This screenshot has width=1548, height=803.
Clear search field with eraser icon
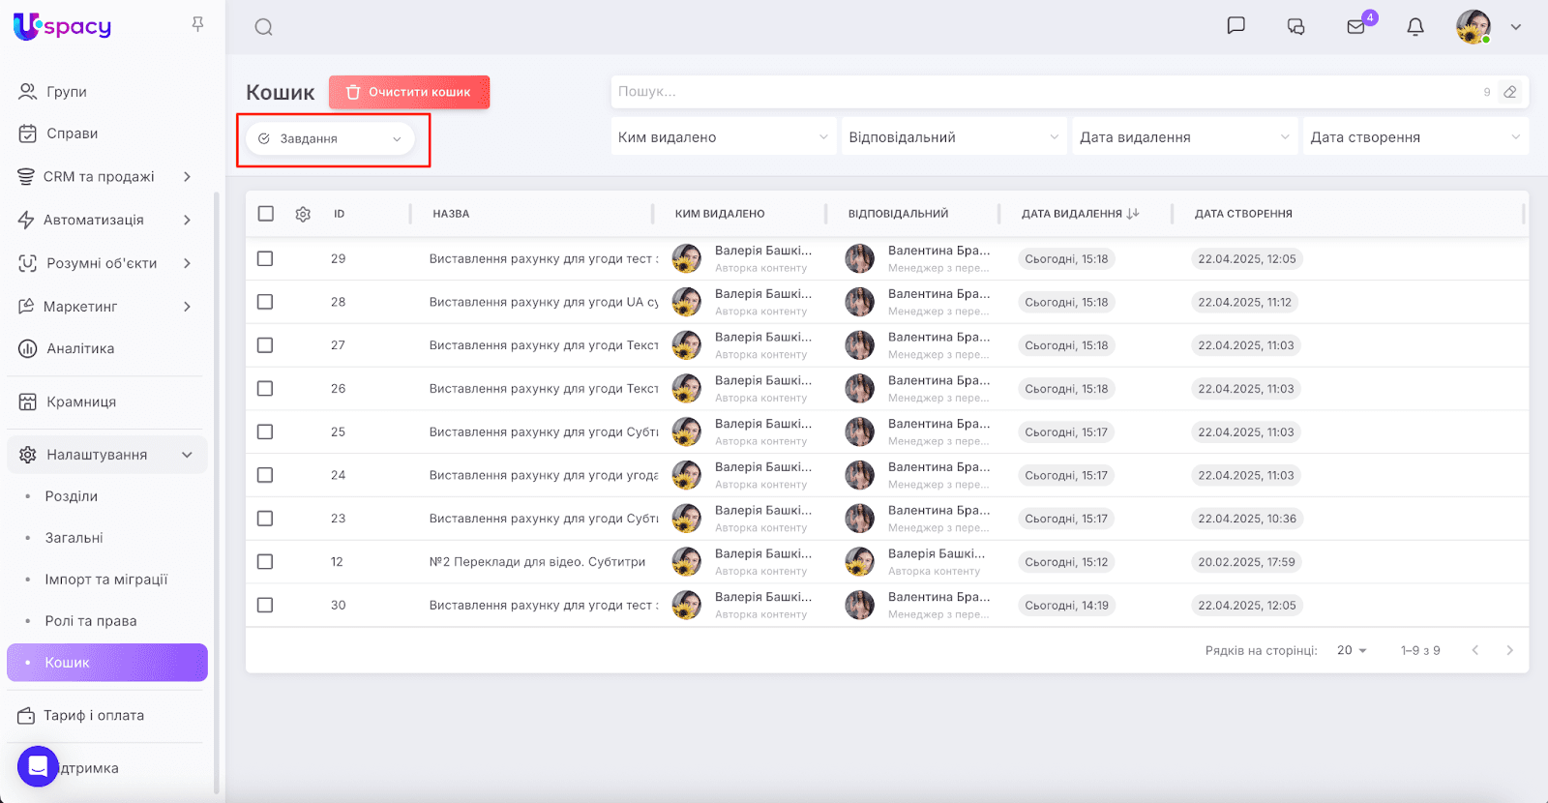tap(1509, 92)
